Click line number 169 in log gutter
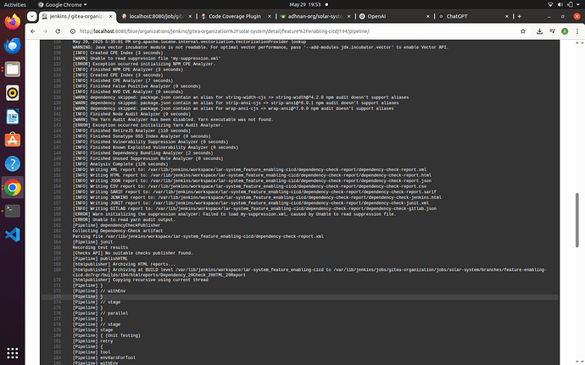This screenshot has height=365, width=585. [x=57, y=269]
